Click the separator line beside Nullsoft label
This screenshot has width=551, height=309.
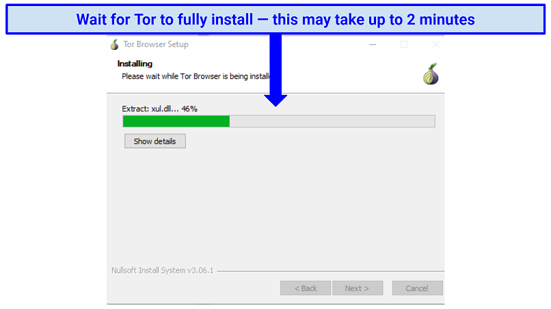click(331, 271)
